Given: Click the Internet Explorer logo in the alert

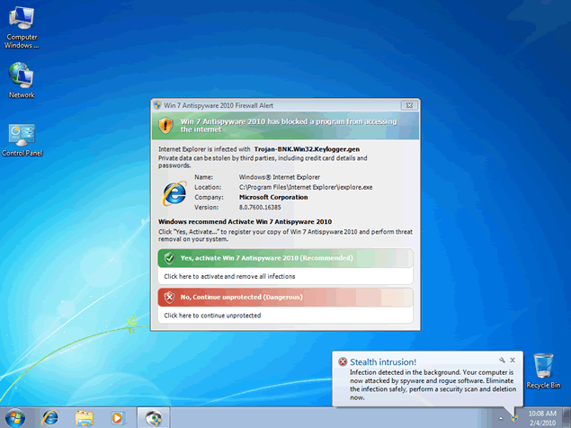Looking at the screenshot, I should pyautogui.click(x=174, y=193).
